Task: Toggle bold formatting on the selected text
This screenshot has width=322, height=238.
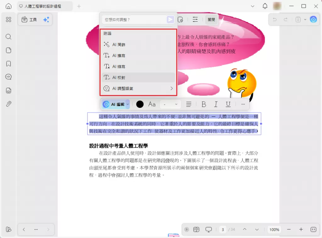Action: pyautogui.click(x=204, y=104)
